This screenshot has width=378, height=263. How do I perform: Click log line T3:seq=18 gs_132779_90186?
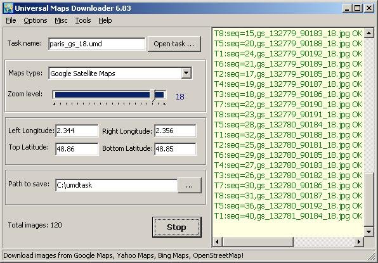(288, 94)
